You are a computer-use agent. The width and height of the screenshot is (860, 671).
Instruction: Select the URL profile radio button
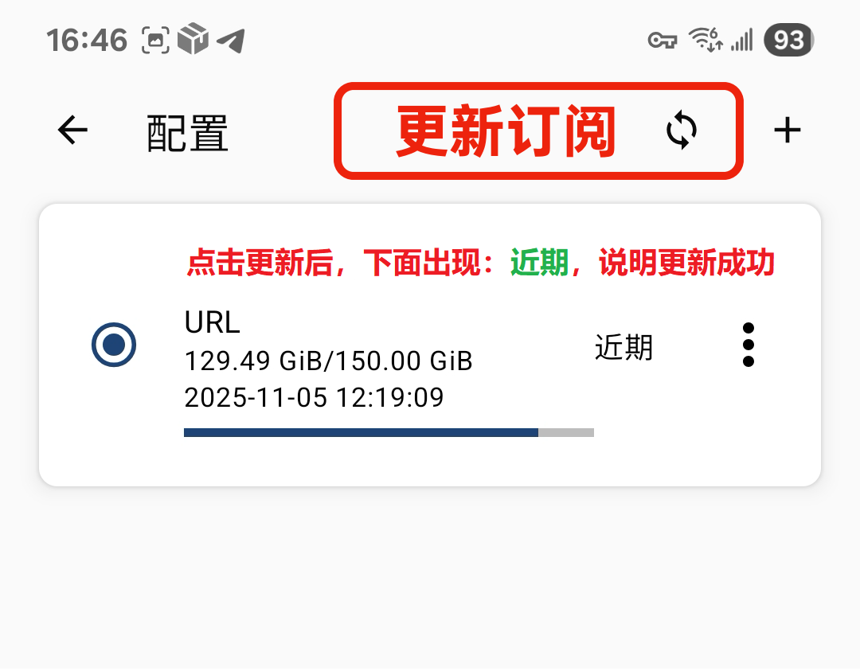pyautogui.click(x=114, y=345)
